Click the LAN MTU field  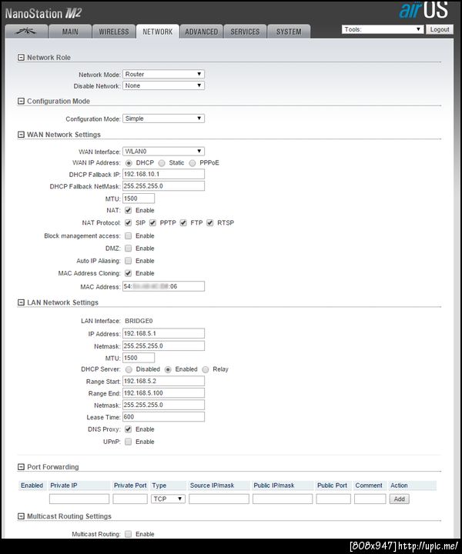(139, 358)
